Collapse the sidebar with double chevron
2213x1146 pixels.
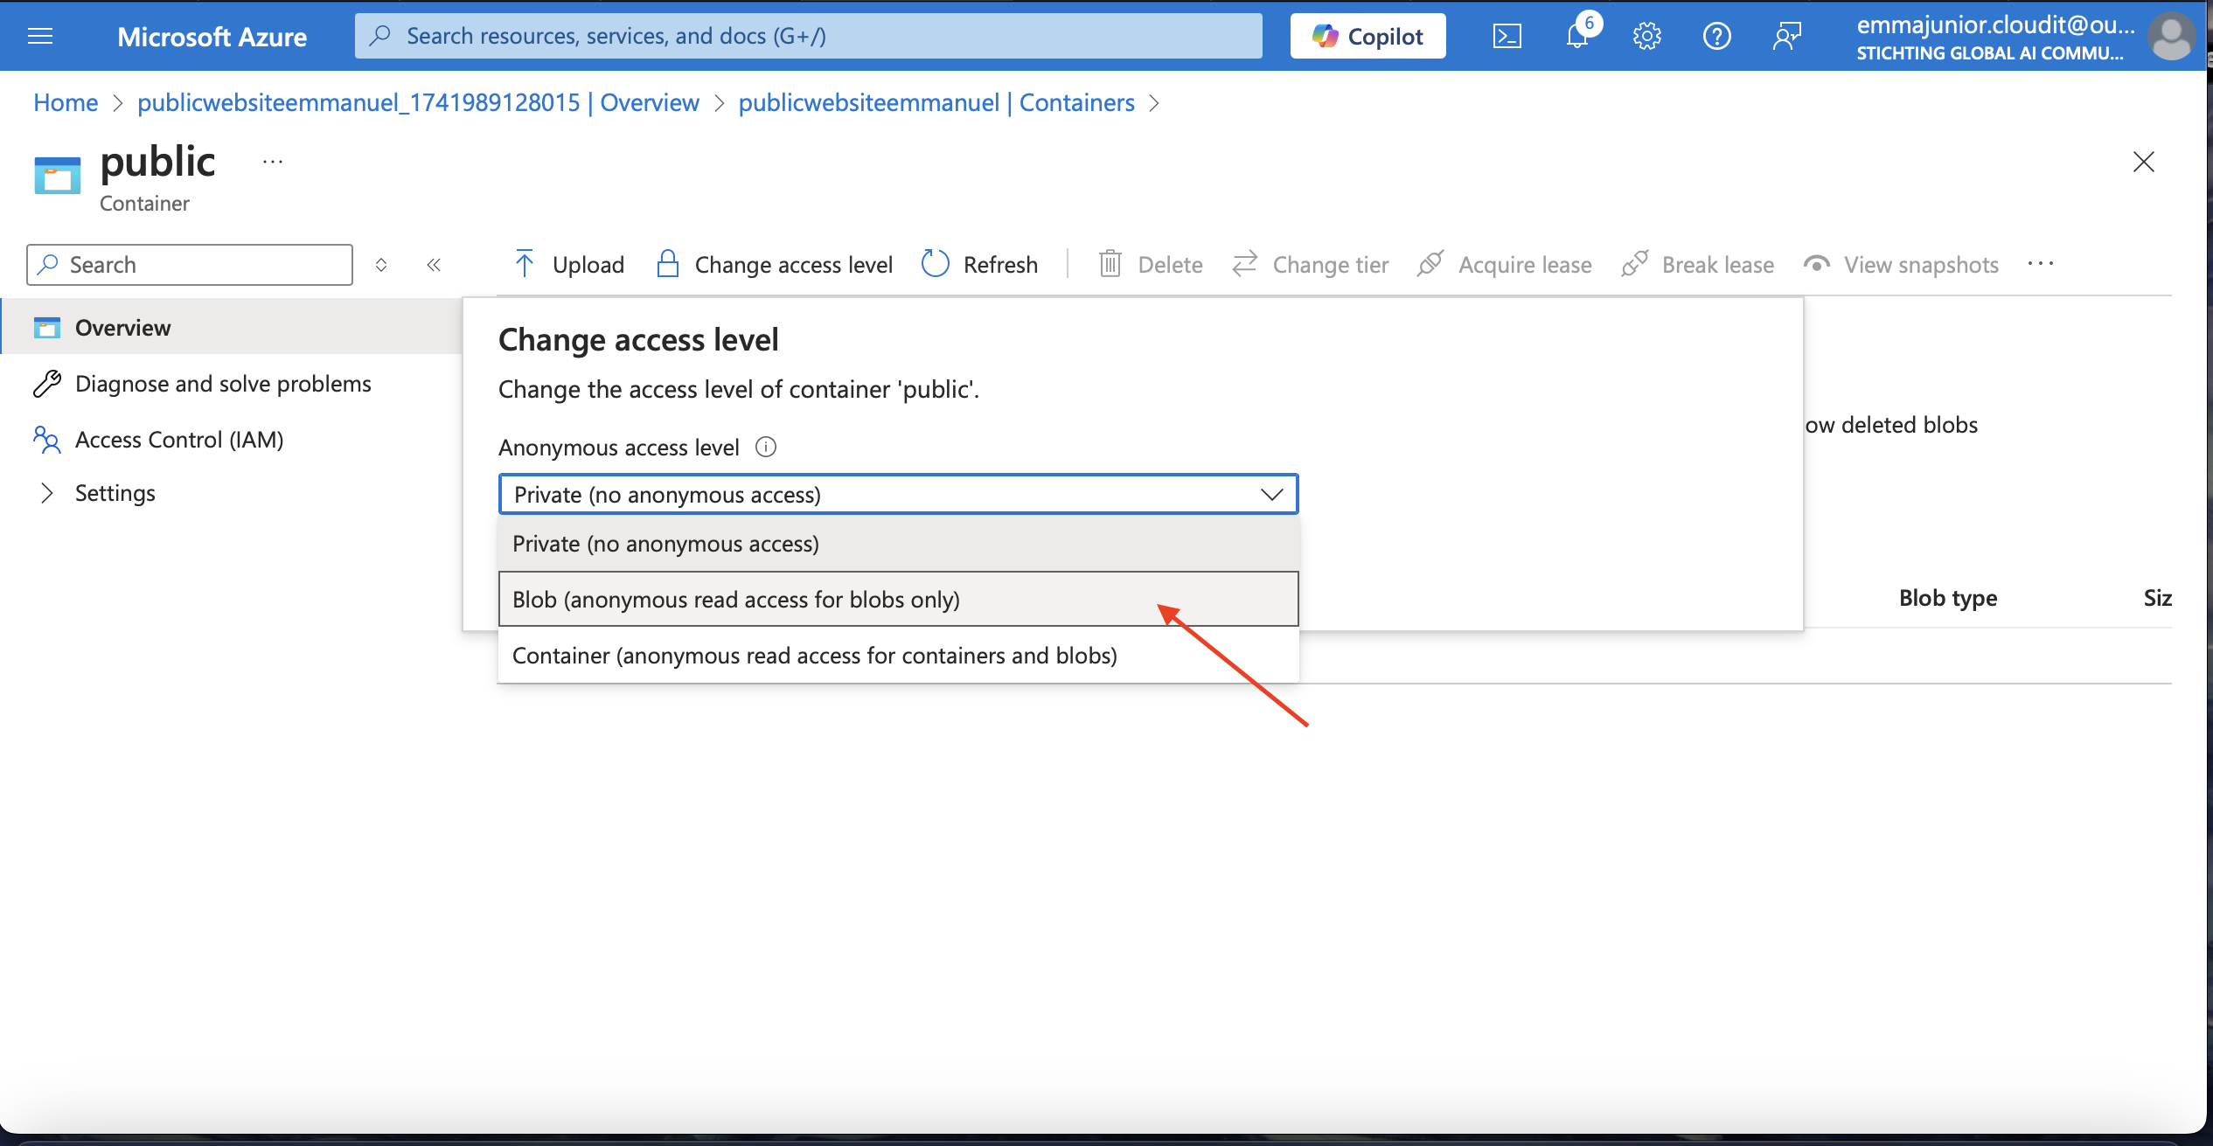pyautogui.click(x=434, y=265)
